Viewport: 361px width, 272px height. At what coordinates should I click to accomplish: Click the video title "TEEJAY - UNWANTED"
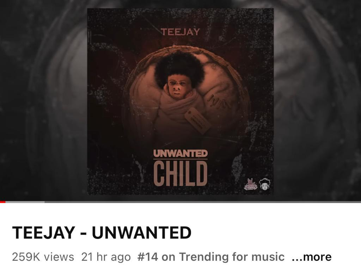pos(102,233)
